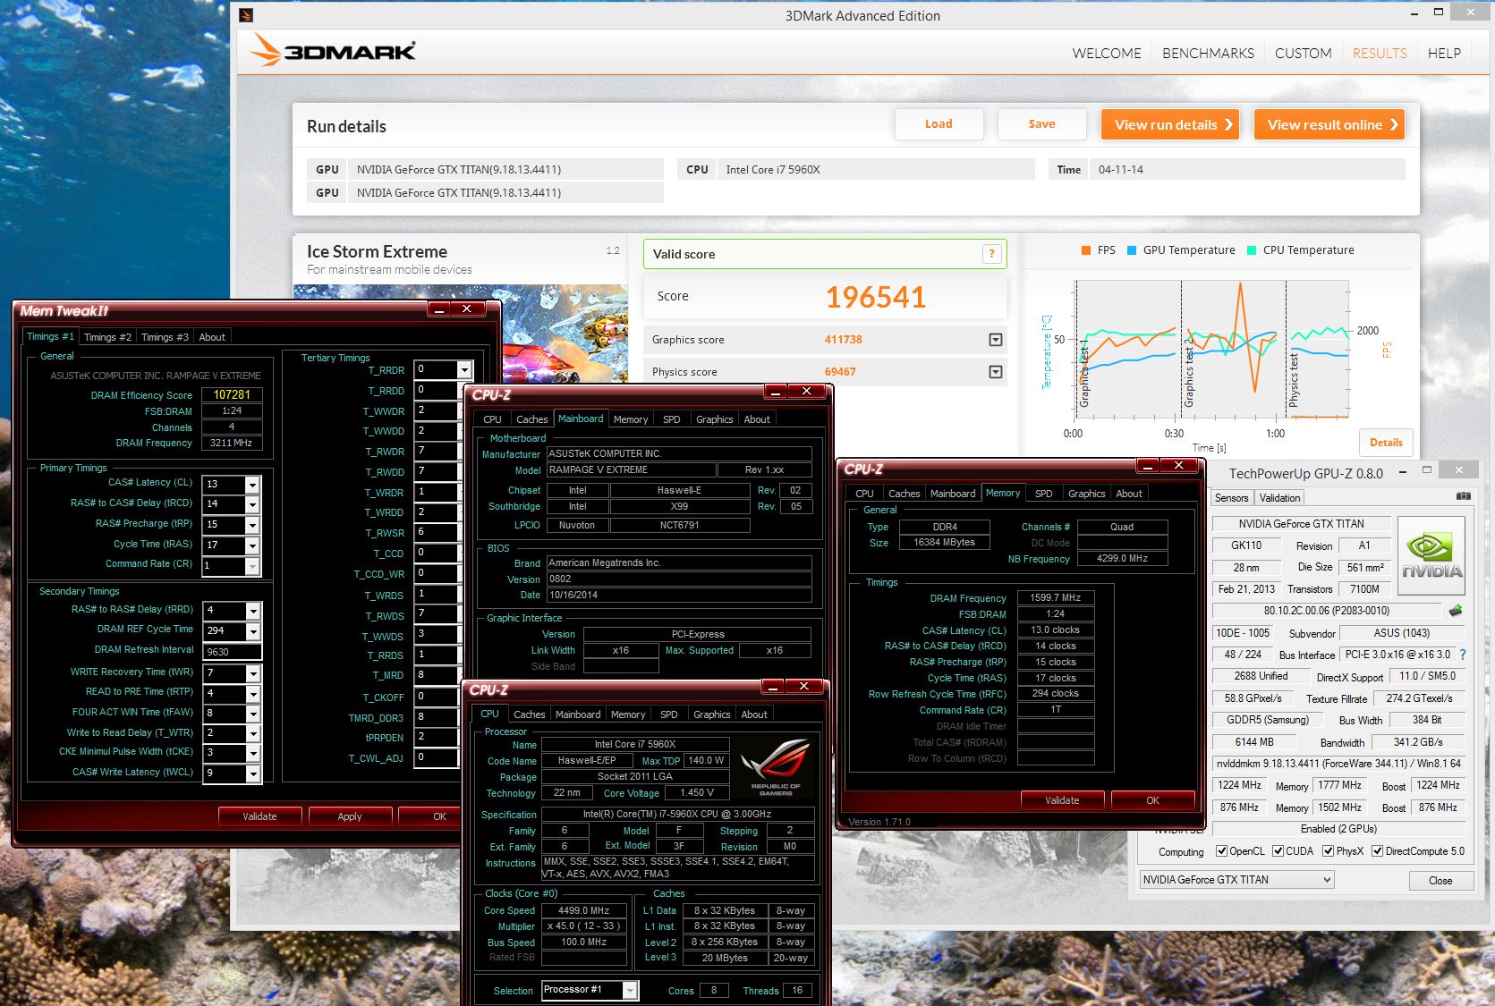
Task: Open the T_RRDR tertiary timing dropdown
Action: 463,369
